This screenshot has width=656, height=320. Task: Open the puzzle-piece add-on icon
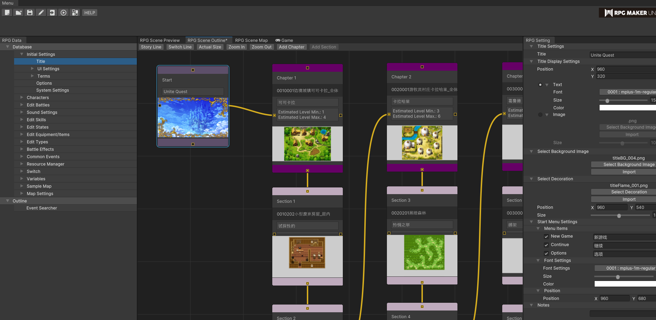(x=75, y=13)
